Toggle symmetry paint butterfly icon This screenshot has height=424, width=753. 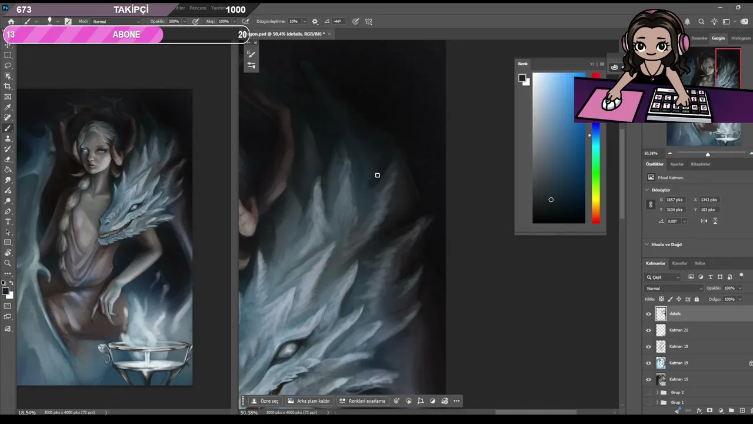[x=369, y=21]
